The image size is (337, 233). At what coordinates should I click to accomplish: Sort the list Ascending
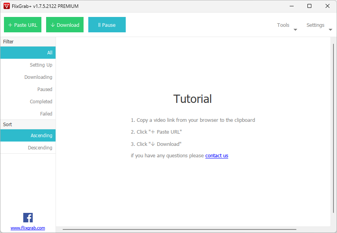tap(28, 135)
